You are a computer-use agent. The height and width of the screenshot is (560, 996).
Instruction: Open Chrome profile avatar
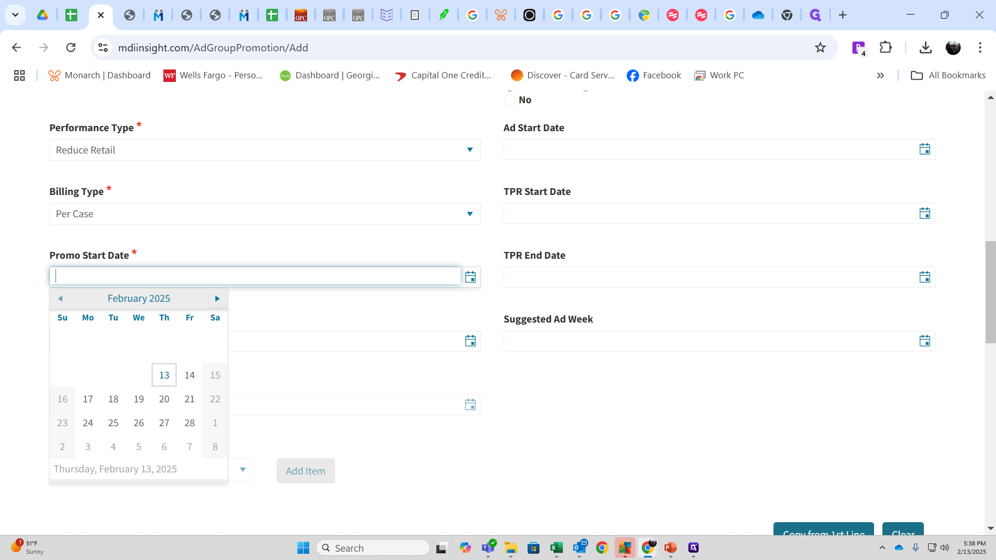pyautogui.click(x=953, y=48)
